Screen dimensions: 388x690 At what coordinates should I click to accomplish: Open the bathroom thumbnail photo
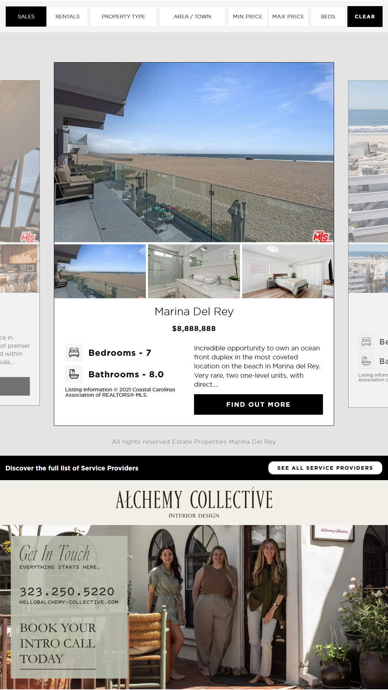[194, 271]
